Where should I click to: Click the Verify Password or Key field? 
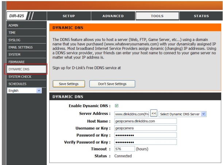coord(146,142)
